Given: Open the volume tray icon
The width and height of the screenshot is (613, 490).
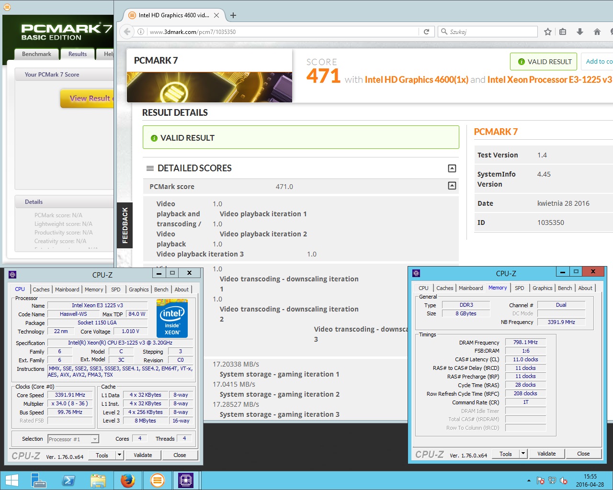Looking at the screenshot, I should [564, 480].
